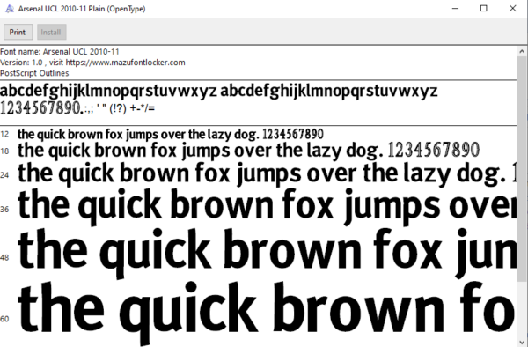
Task: Click the Print button
Action: pyautogui.click(x=18, y=32)
